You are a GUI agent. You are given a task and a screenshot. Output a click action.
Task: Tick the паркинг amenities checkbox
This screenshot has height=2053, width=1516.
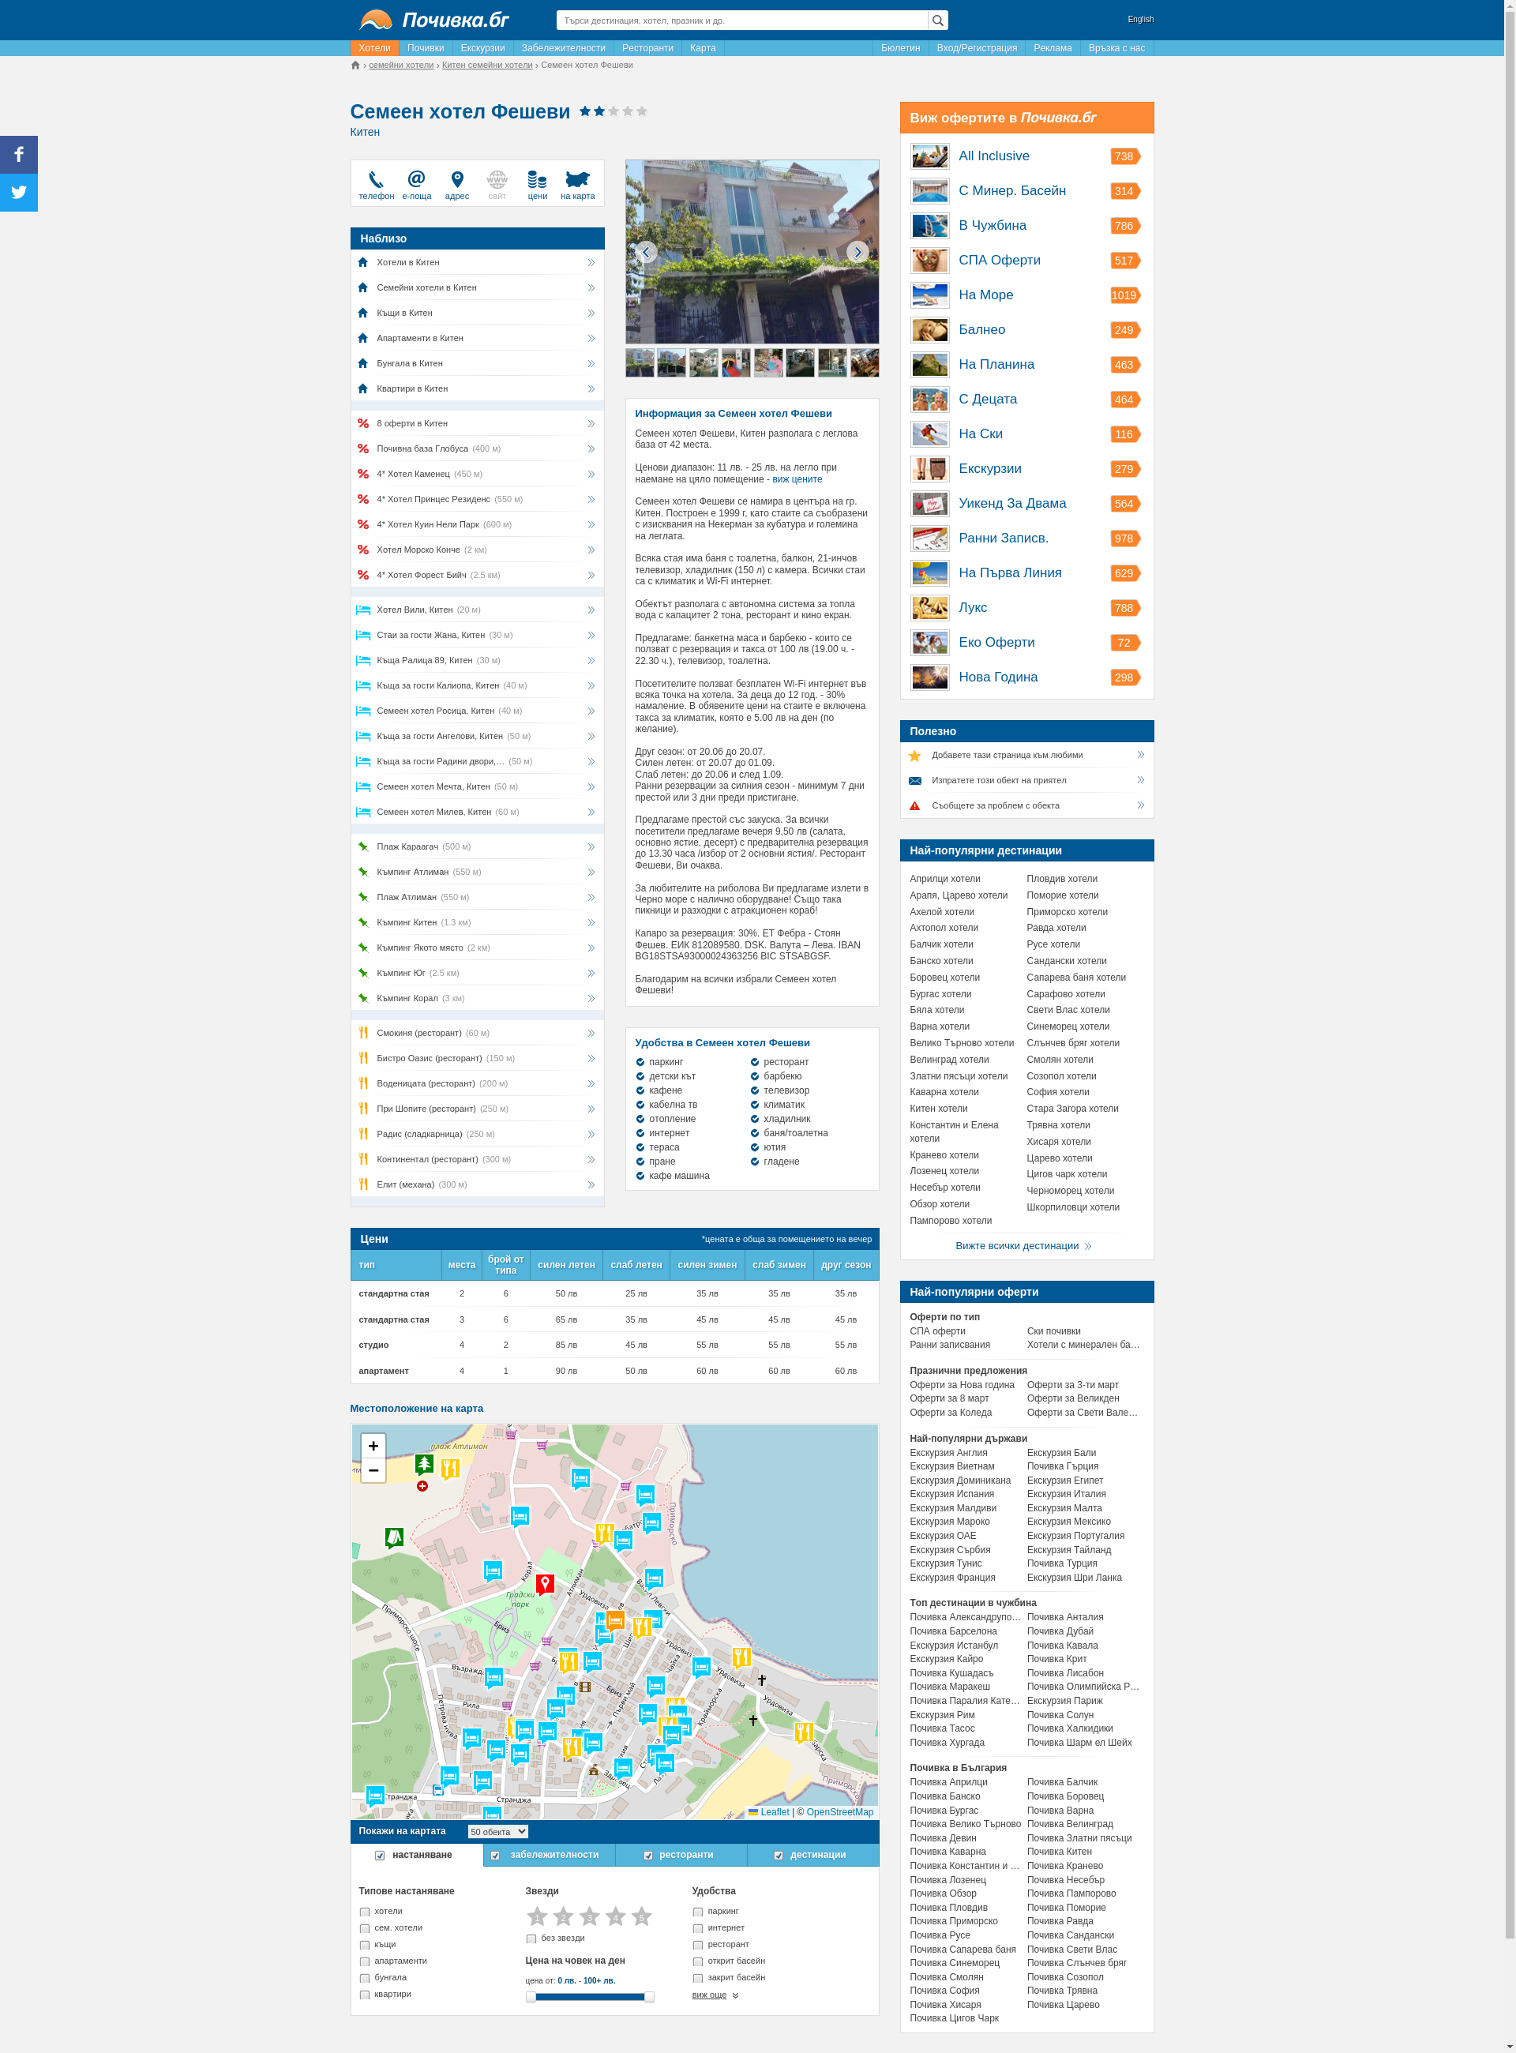coord(697,1912)
